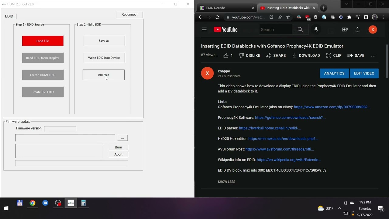
Task: Select the EDID tab
Action: (x=9, y=16)
